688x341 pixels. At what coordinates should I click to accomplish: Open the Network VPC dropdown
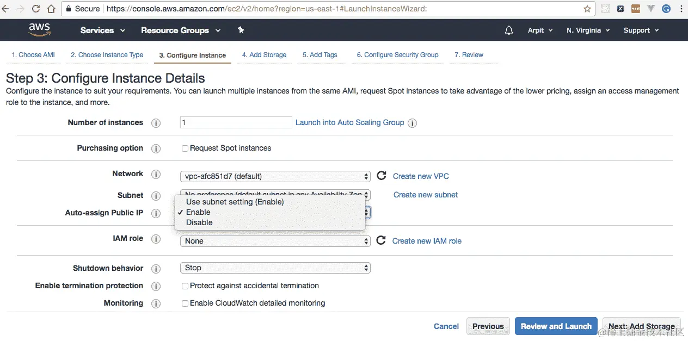[275, 176]
